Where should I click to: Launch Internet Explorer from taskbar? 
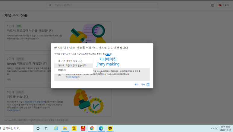[56, 128]
